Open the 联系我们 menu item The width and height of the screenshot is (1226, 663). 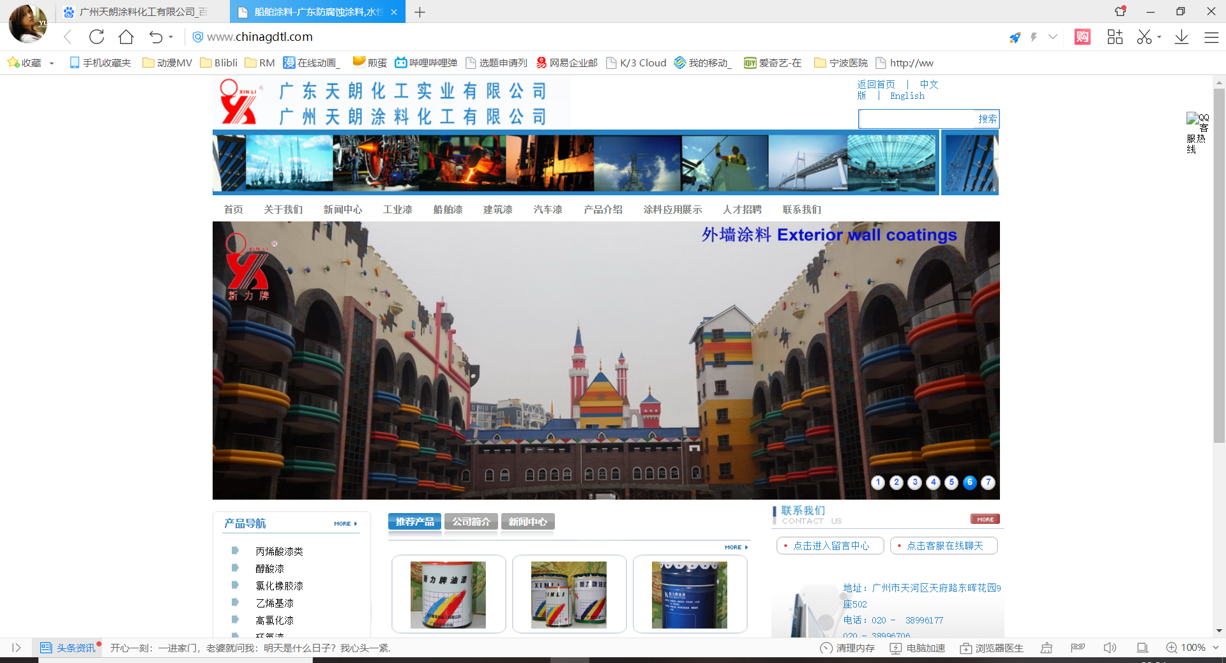(802, 209)
